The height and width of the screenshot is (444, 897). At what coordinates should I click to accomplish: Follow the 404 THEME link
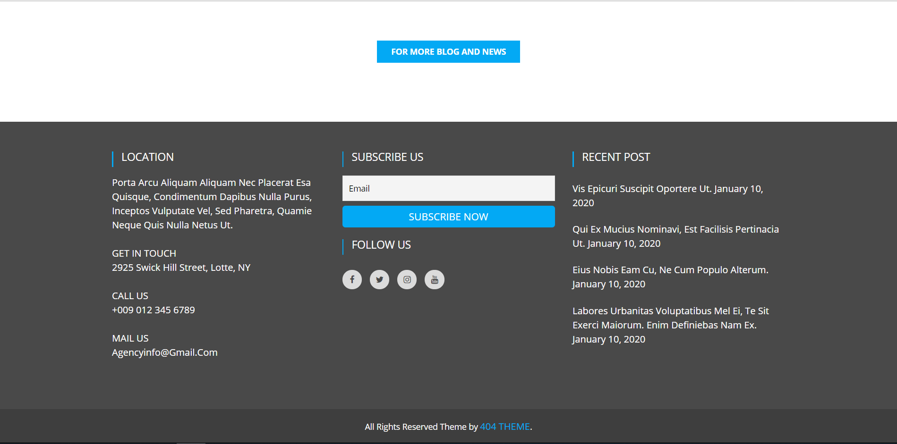tap(504, 427)
